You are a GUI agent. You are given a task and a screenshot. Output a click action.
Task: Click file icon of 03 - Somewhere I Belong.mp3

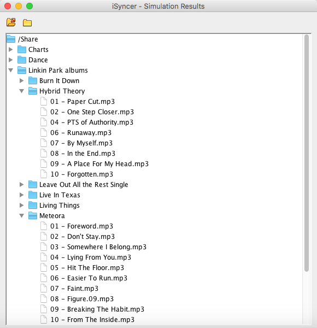coord(44,247)
